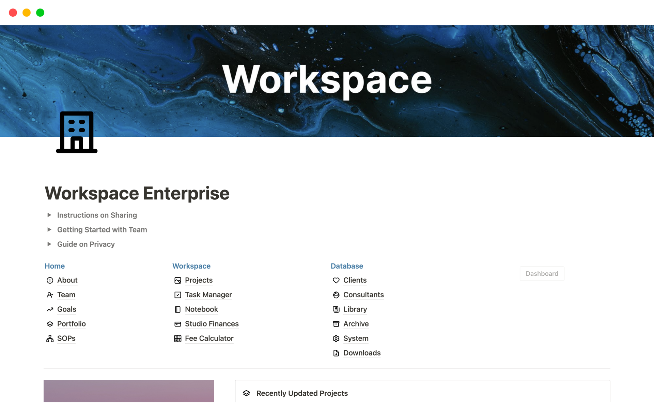The image size is (654, 409).
Task: Click the archive box icon beside Archive
Action: click(336, 324)
